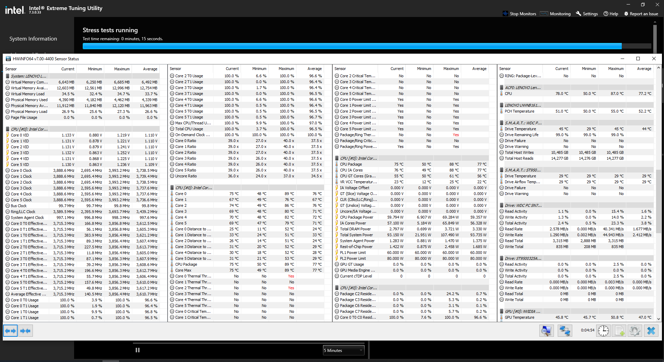This screenshot has height=362, width=664.
Task: Click Stop Monitors in the top bar
Action: (x=519, y=14)
